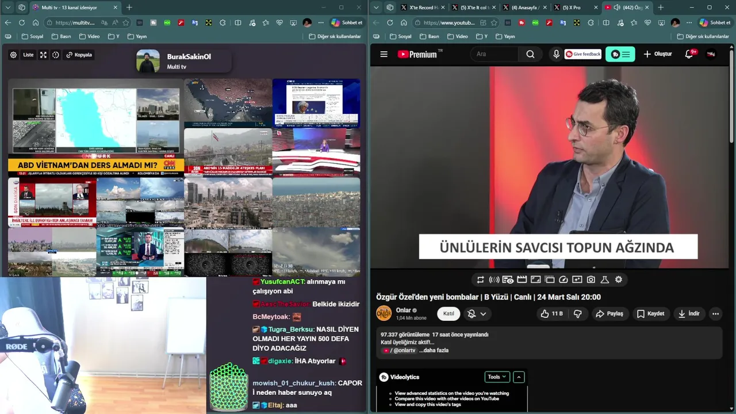Click the Give feedback button

click(x=583, y=54)
